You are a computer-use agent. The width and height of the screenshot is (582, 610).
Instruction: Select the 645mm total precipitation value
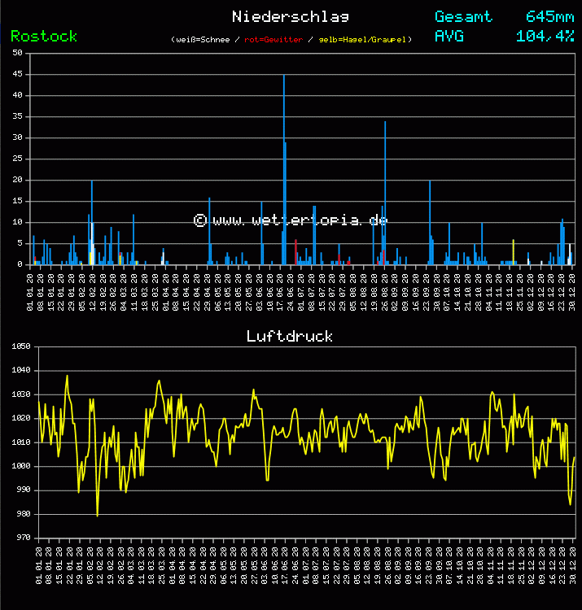549,16
